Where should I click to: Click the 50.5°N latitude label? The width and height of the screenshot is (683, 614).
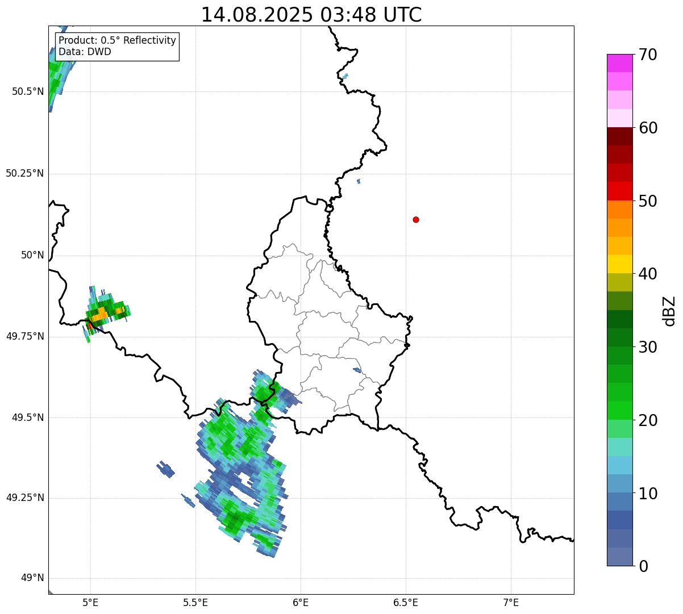click(x=28, y=91)
